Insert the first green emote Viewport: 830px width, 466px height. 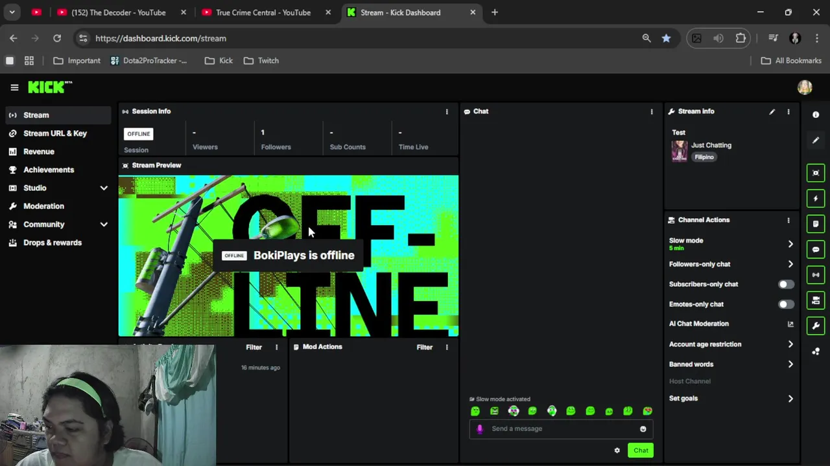pos(475,411)
